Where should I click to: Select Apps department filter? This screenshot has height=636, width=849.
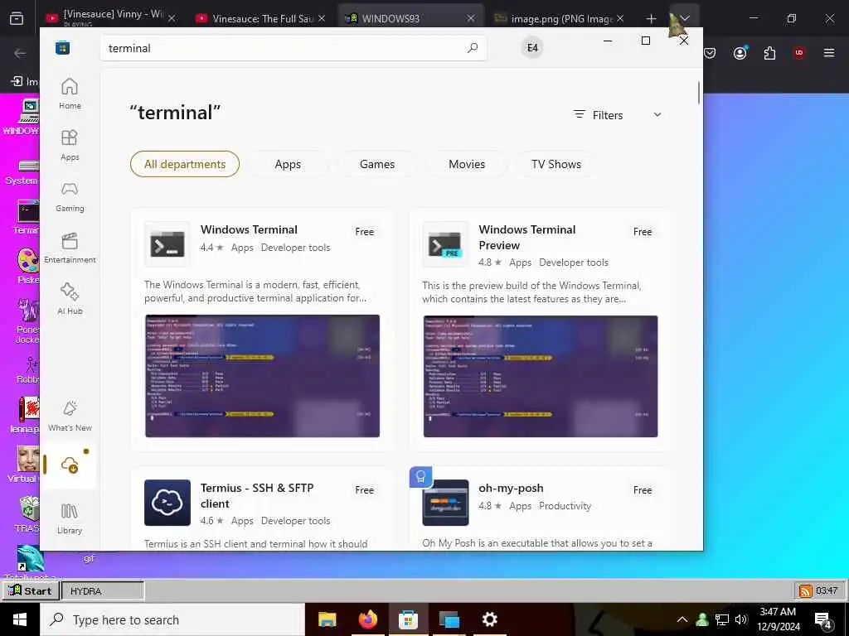[288, 164]
